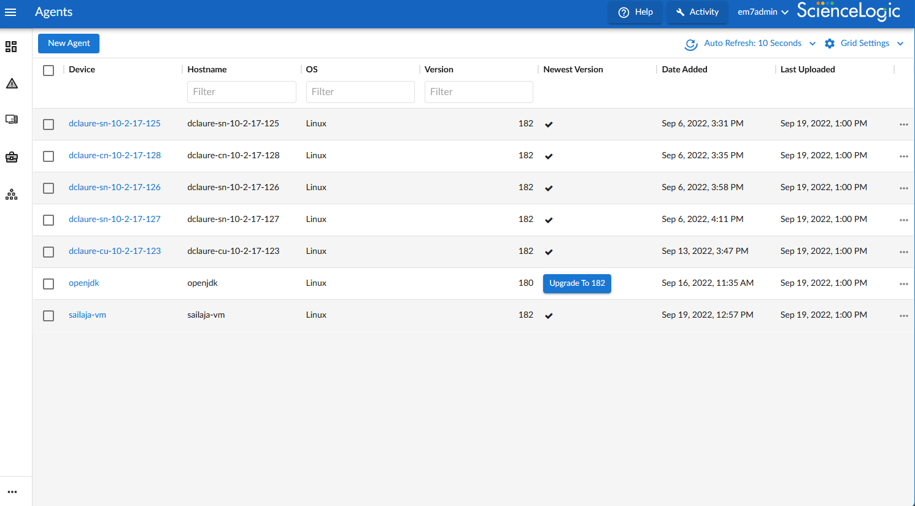Click the Hostname filter input field
The height and width of the screenshot is (506, 915).
241,92
